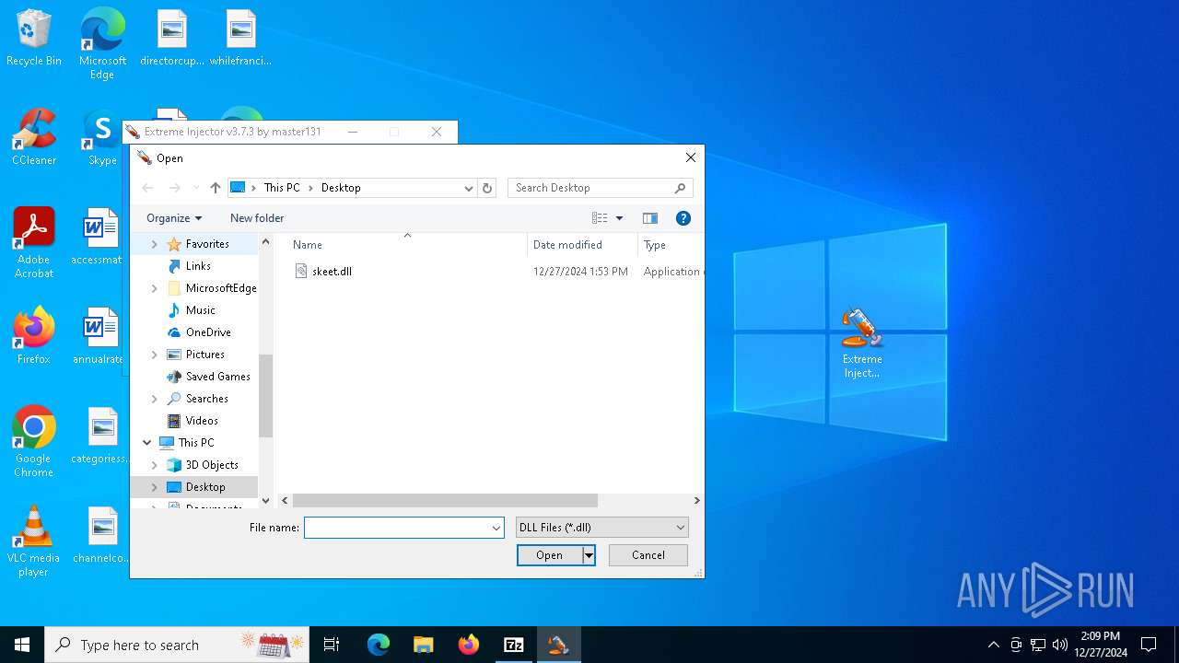The height and width of the screenshot is (663, 1179).
Task: Select Links in navigation tree
Action: (x=198, y=266)
